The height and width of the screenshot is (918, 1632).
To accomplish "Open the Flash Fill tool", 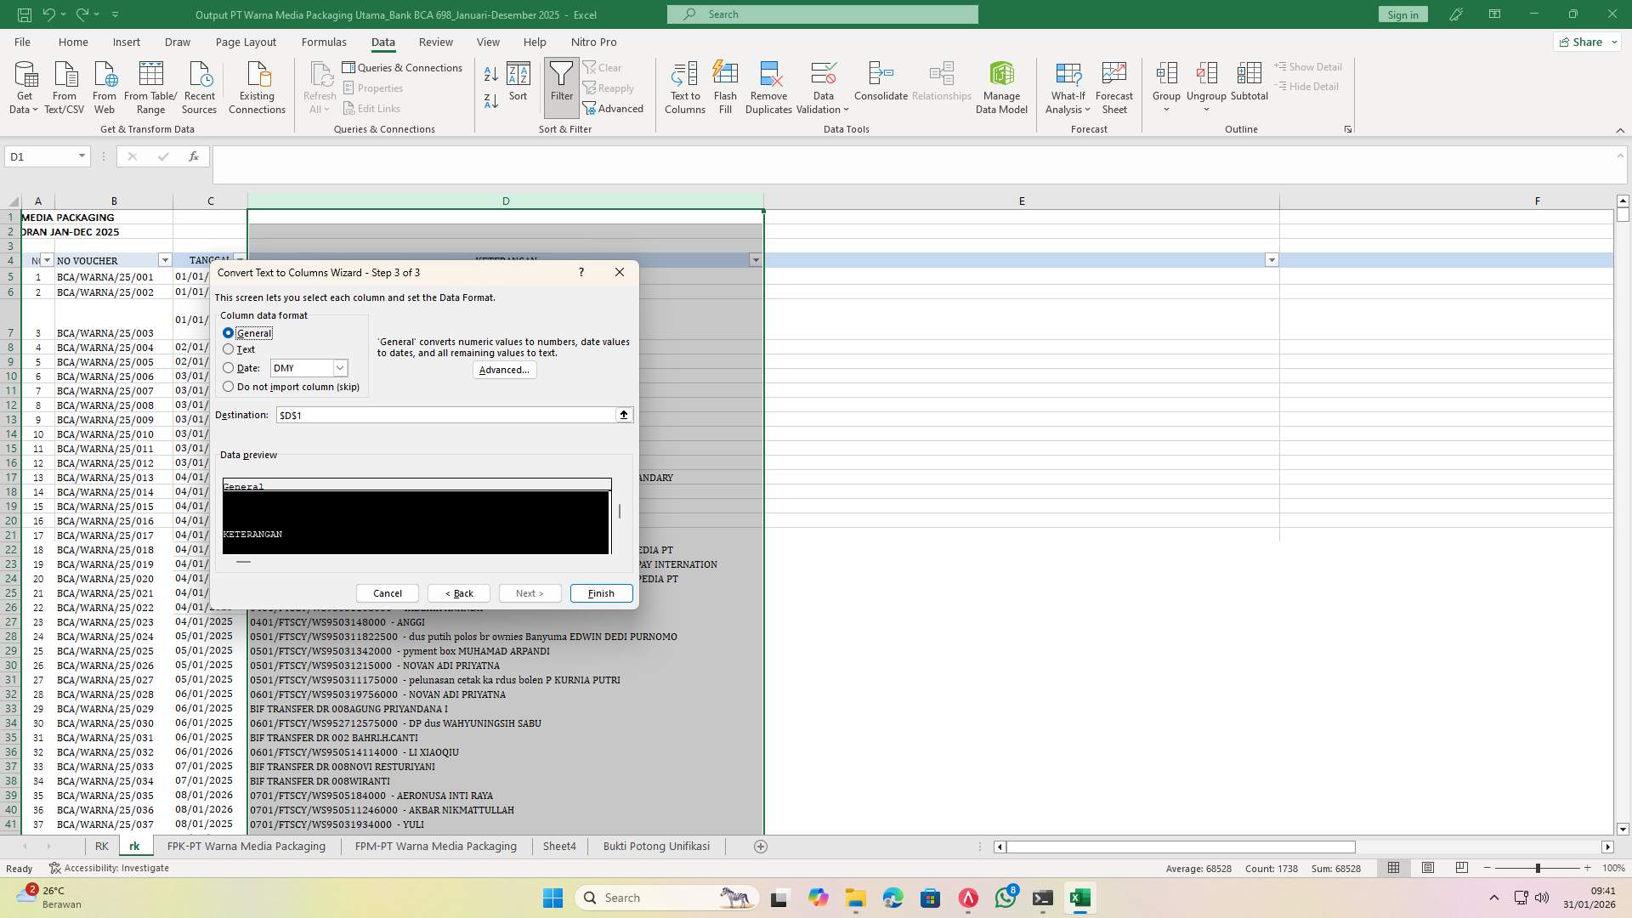I will click(725, 85).
